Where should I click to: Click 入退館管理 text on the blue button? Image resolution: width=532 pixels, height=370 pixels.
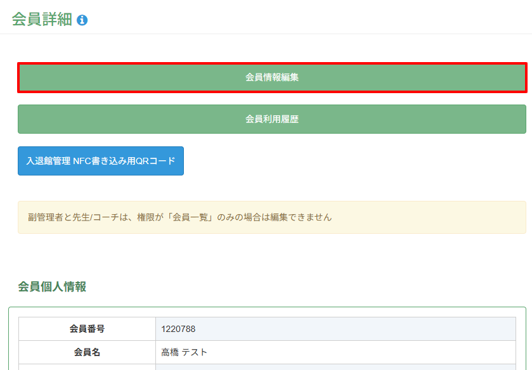[48, 162]
